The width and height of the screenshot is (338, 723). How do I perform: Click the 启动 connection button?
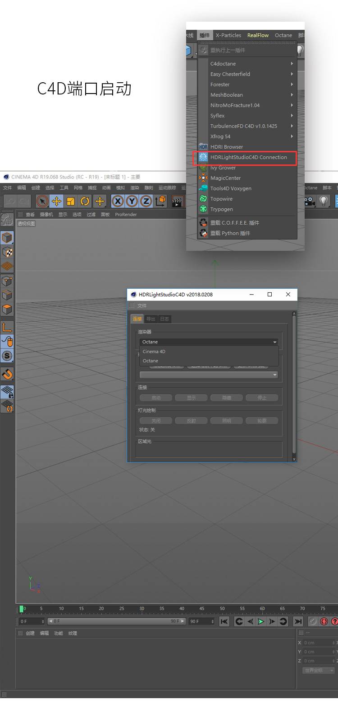pyautogui.click(x=156, y=398)
